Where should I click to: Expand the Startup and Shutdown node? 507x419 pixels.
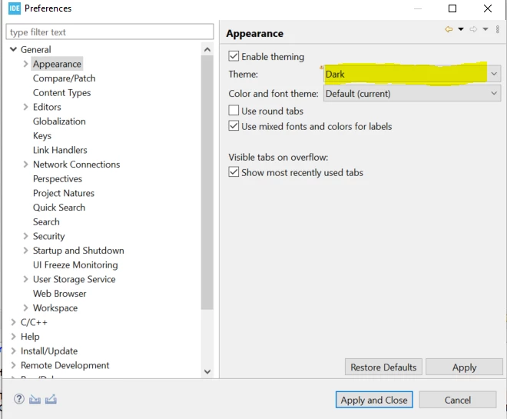tap(25, 251)
